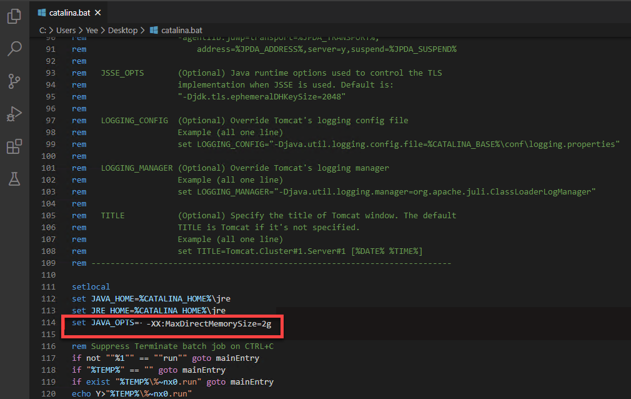Viewport: 631px width, 399px height.
Task: Open the Run and Debug view
Action: click(x=14, y=114)
